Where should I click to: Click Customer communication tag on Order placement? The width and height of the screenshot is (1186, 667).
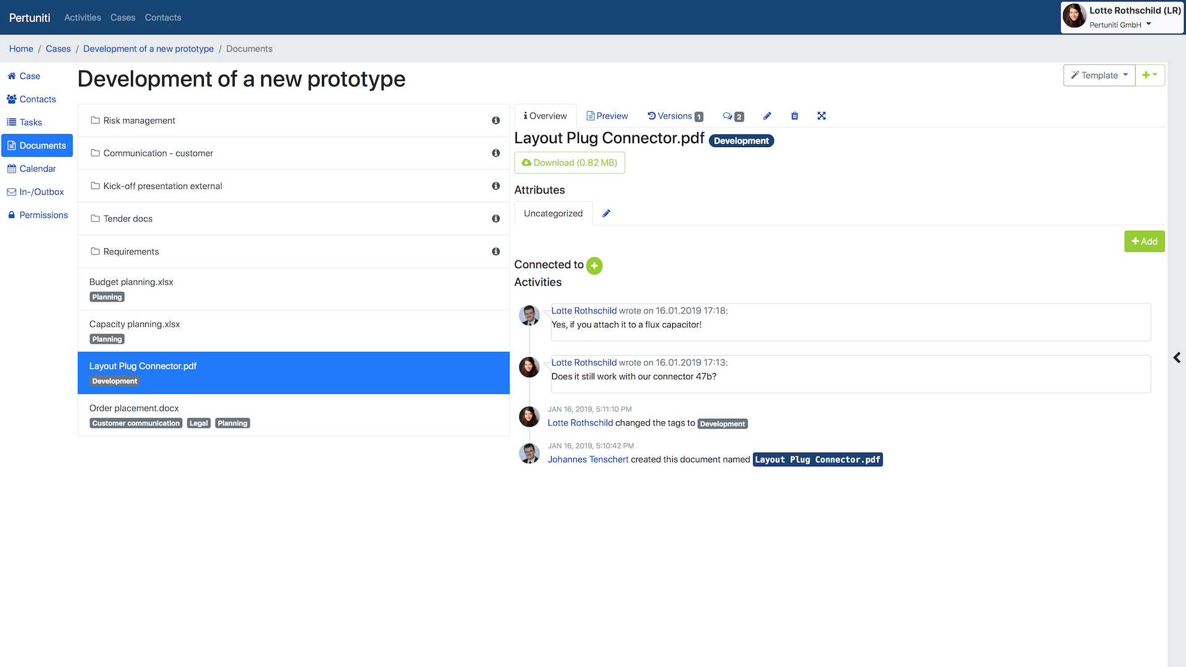coord(136,424)
